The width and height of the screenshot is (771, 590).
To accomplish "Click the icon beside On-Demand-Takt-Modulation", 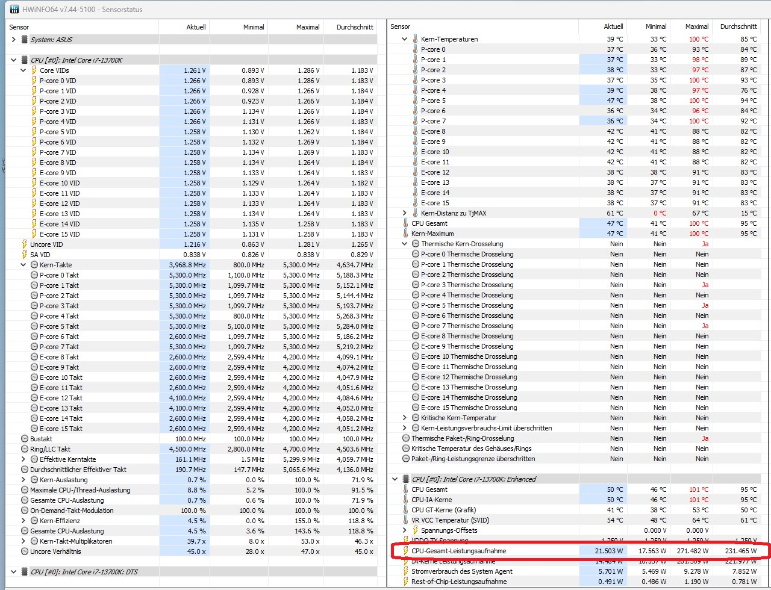I will click(25, 511).
